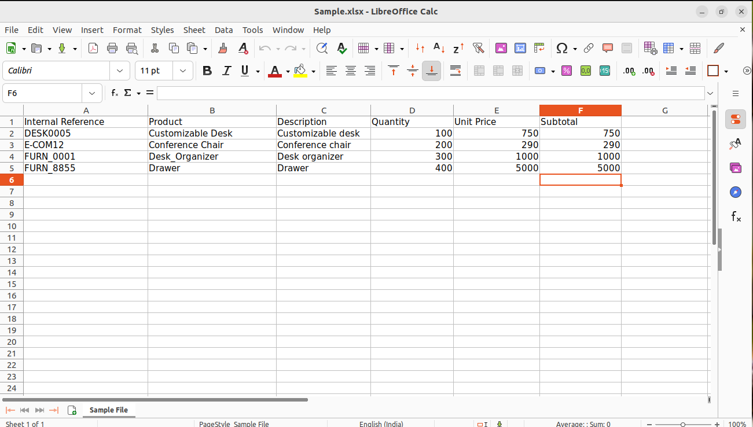This screenshot has width=753, height=427.
Task: Clone formatting paintbrush icon
Action: point(223,49)
